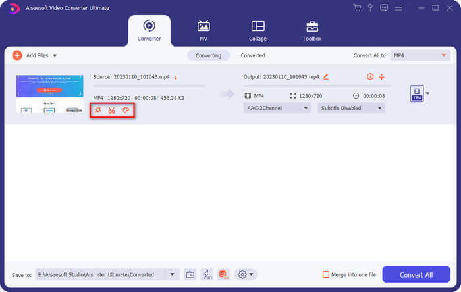Minimize the application window
461x292 pixels.
tap(421, 8)
